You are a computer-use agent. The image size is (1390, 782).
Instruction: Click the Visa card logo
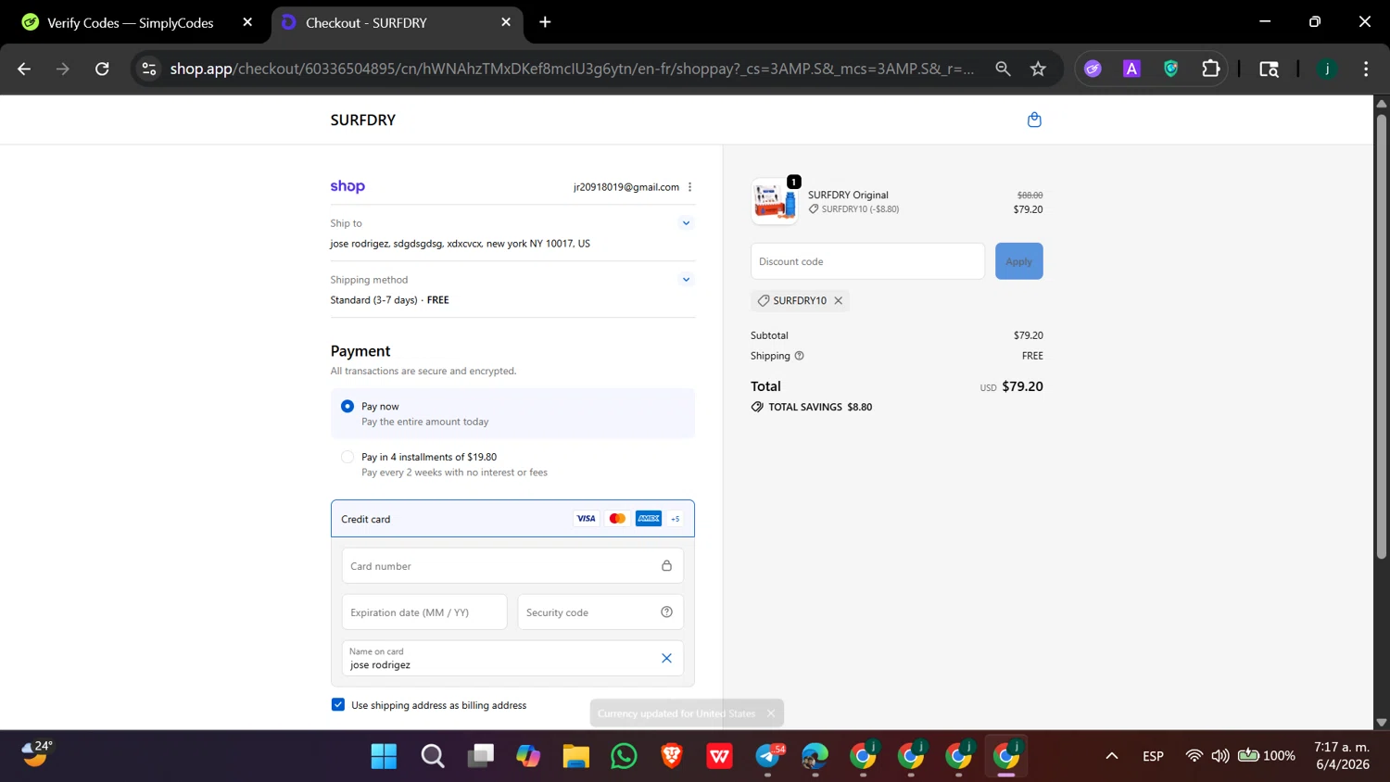point(586,519)
